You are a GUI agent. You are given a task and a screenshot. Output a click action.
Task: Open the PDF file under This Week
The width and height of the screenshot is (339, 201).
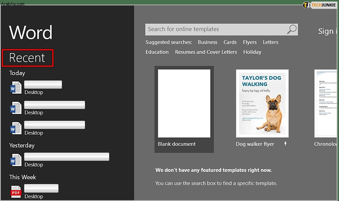(35, 192)
